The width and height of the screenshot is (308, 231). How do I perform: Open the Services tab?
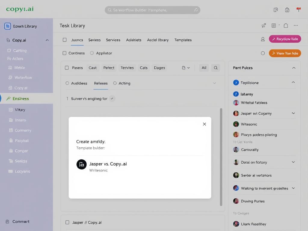coord(113,40)
